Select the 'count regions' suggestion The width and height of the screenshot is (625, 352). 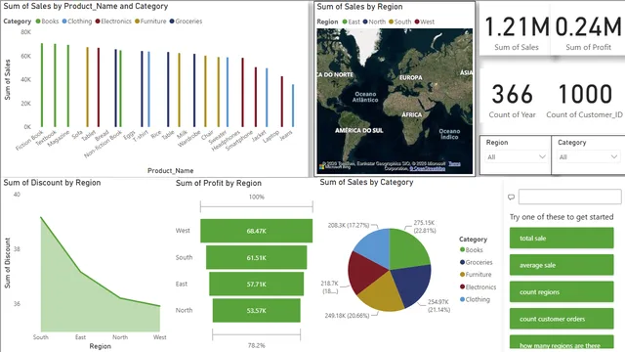[562, 291]
